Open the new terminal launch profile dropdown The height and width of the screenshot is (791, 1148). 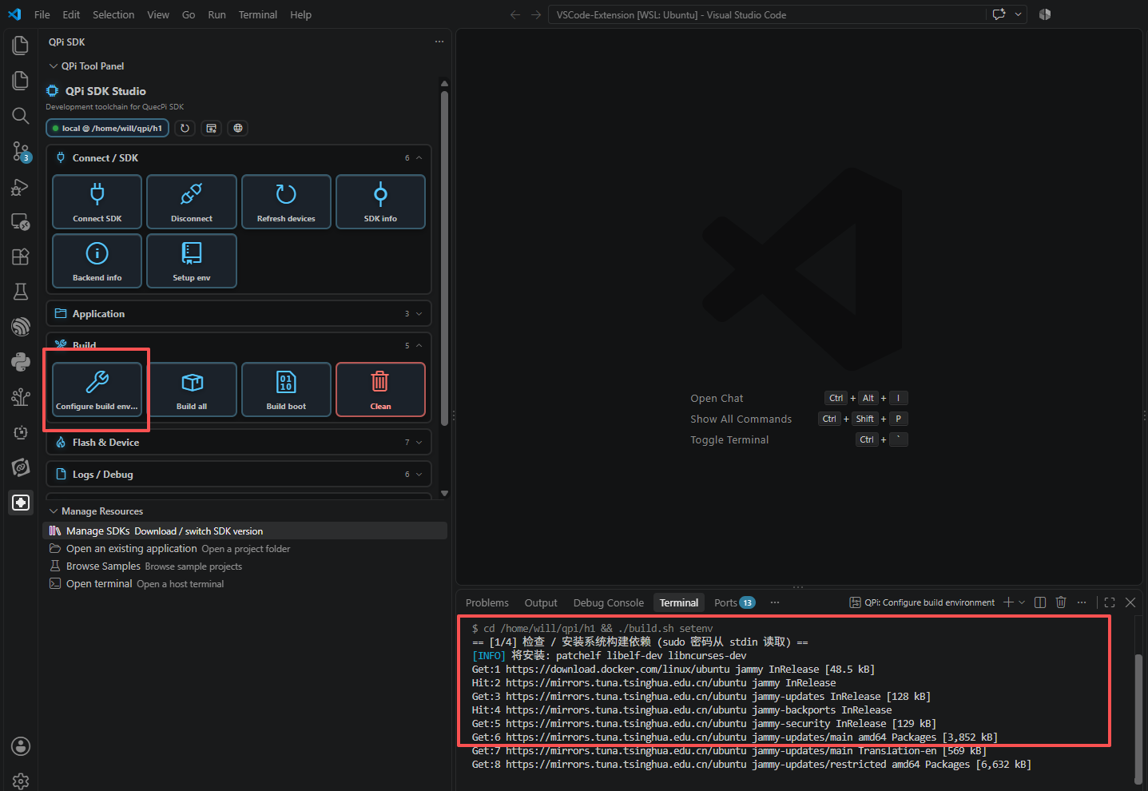pos(1022,602)
